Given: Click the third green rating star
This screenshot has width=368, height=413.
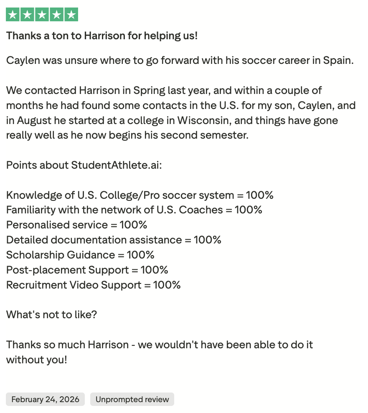Looking at the screenshot, I should (x=42, y=15).
